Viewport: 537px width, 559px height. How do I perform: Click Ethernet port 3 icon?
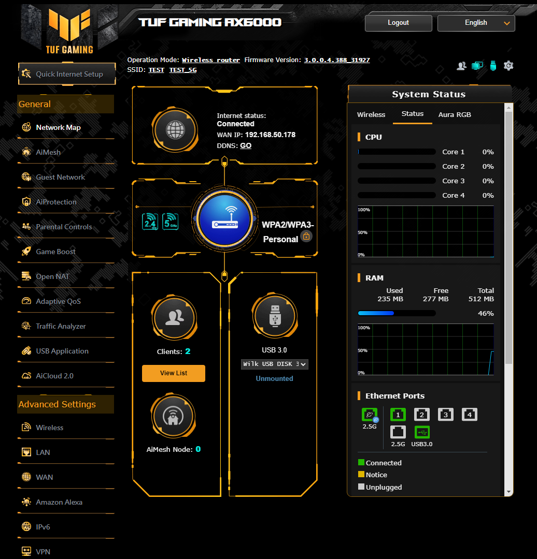446,414
